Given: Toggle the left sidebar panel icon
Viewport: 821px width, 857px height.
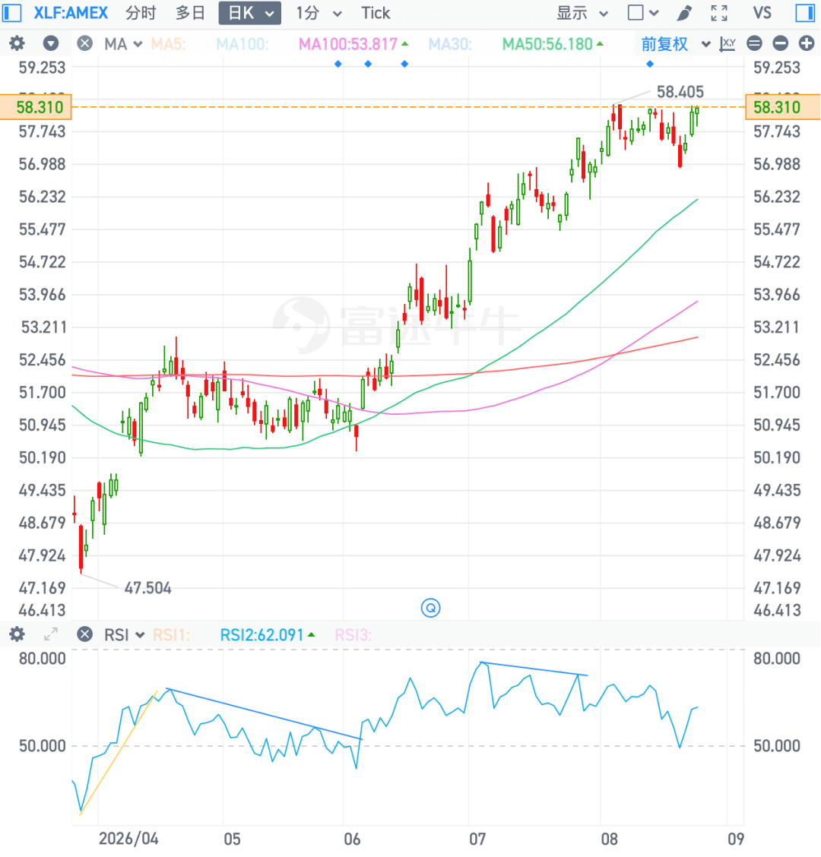Looking at the screenshot, I should pos(12,13).
